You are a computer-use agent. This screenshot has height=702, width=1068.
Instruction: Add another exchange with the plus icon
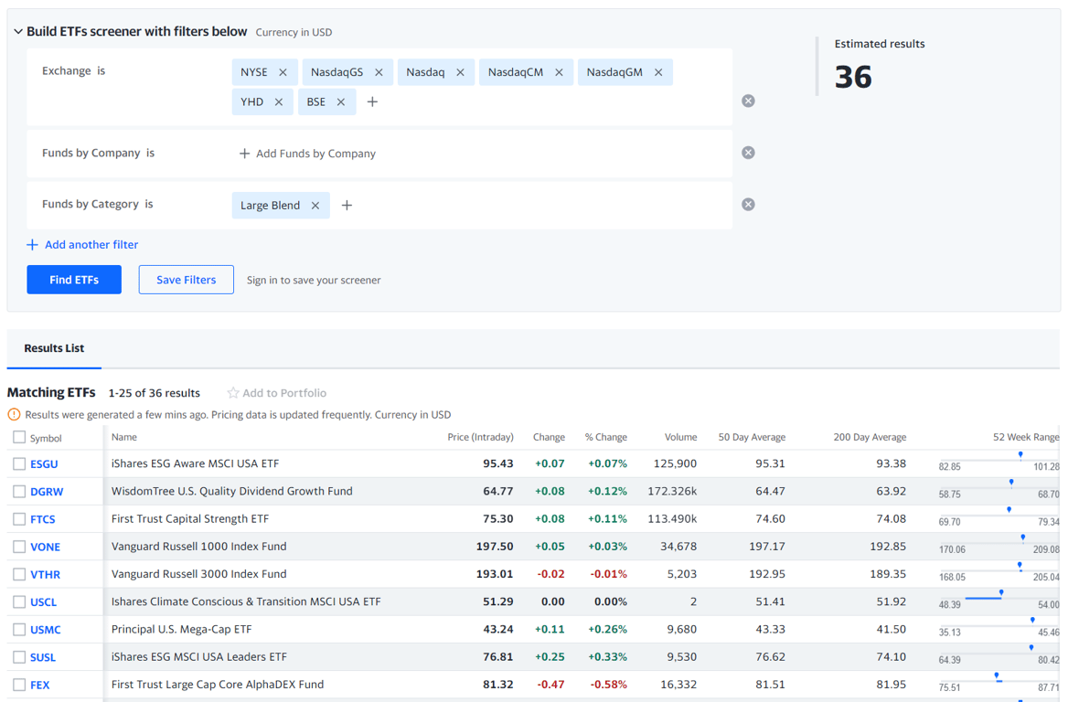(x=372, y=101)
